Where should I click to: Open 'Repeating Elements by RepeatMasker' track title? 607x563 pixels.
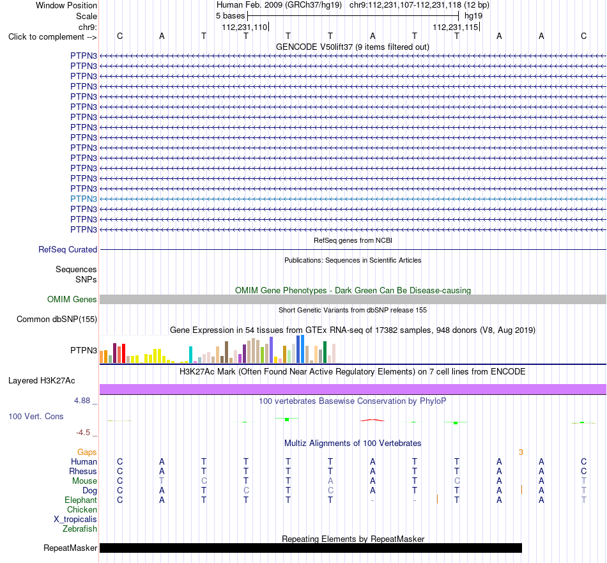[353, 539]
